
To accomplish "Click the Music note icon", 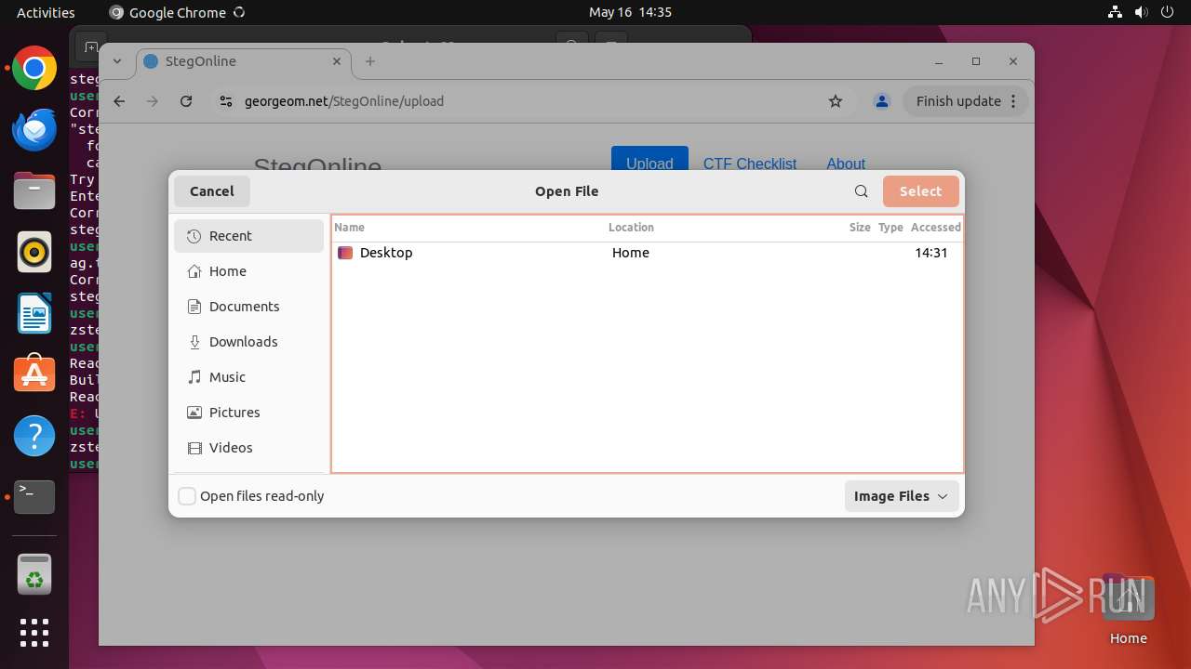I will [x=194, y=377].
